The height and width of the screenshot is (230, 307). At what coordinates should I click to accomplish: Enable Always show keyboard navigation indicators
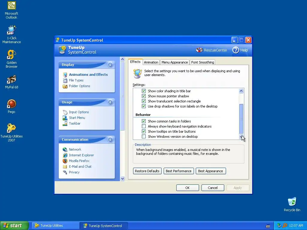click(x=144, y=126)
